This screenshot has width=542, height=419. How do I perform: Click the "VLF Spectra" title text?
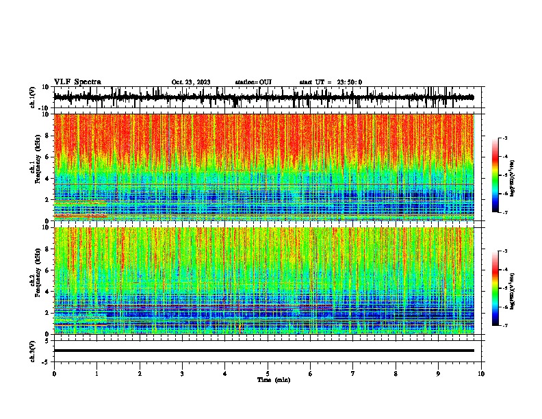77,82
